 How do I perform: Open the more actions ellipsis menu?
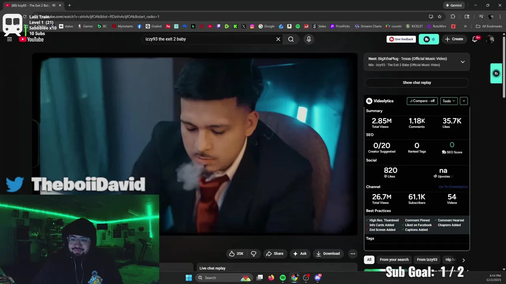pos(353,254)
